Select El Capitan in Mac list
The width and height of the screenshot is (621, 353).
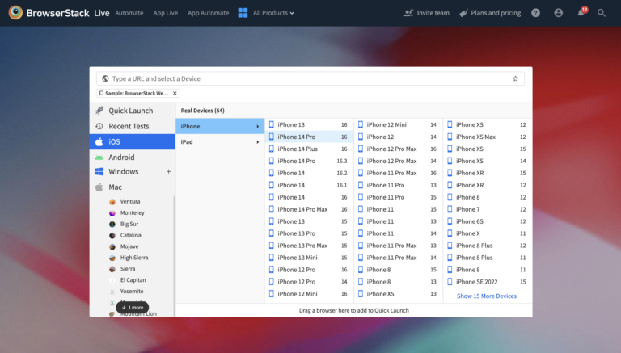133,279
